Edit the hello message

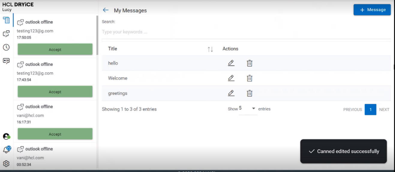[x=231, y=63]
